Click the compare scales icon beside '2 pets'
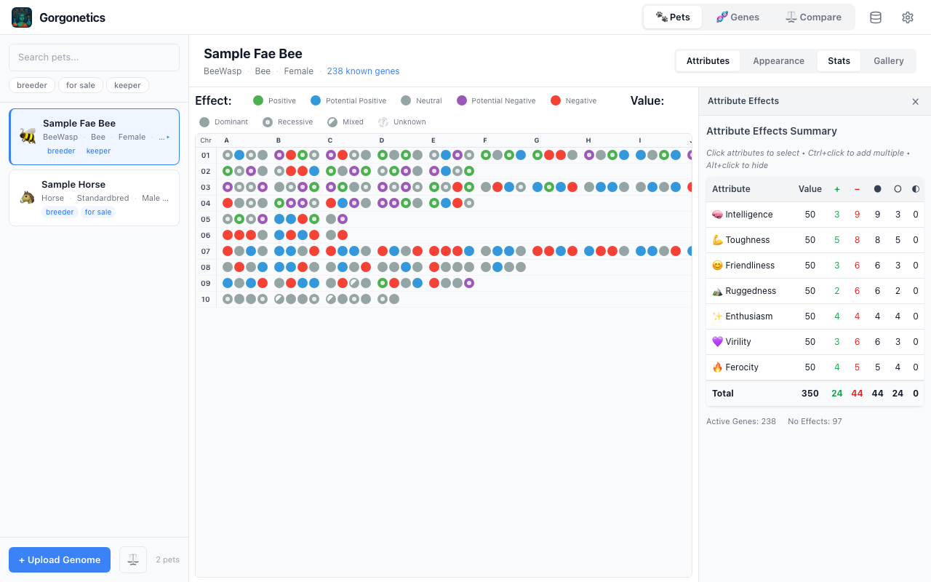The height and width of the screenshot is (582, 931). [x=132, y=559]
